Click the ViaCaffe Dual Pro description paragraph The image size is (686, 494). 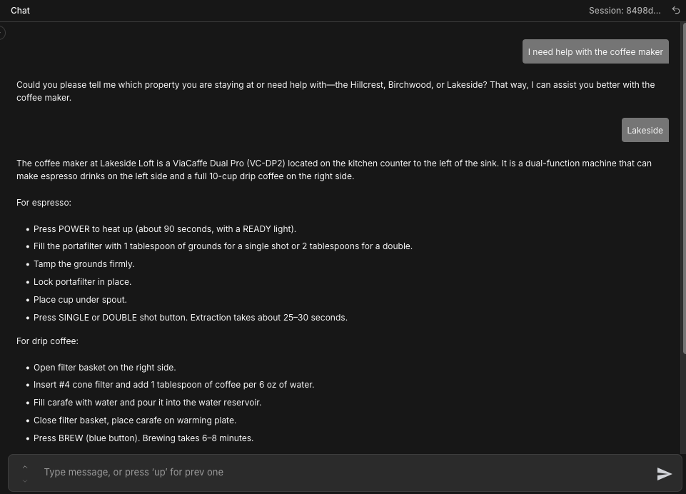[x=334, y=170]
